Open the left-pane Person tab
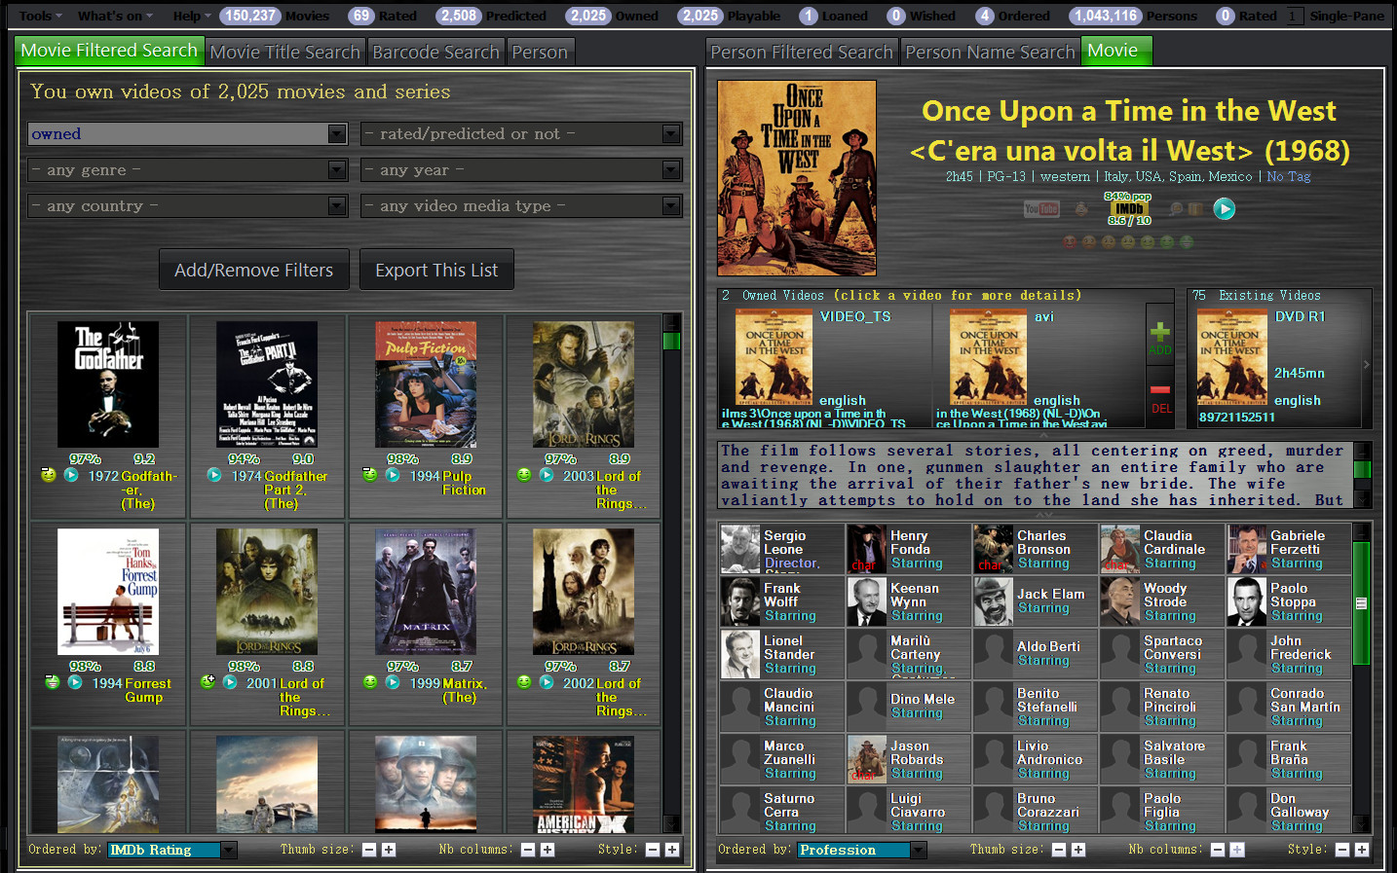1397x873 pixels. [540, 52]
